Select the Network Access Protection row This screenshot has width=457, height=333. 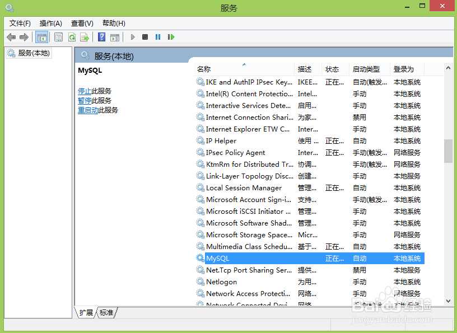[310, 293]
